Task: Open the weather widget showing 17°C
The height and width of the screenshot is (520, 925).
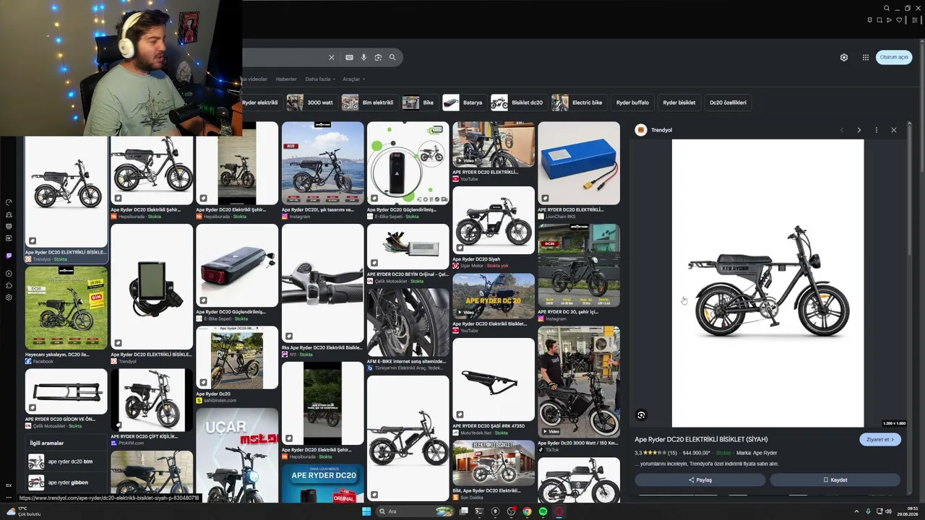Action: (24, 511)
